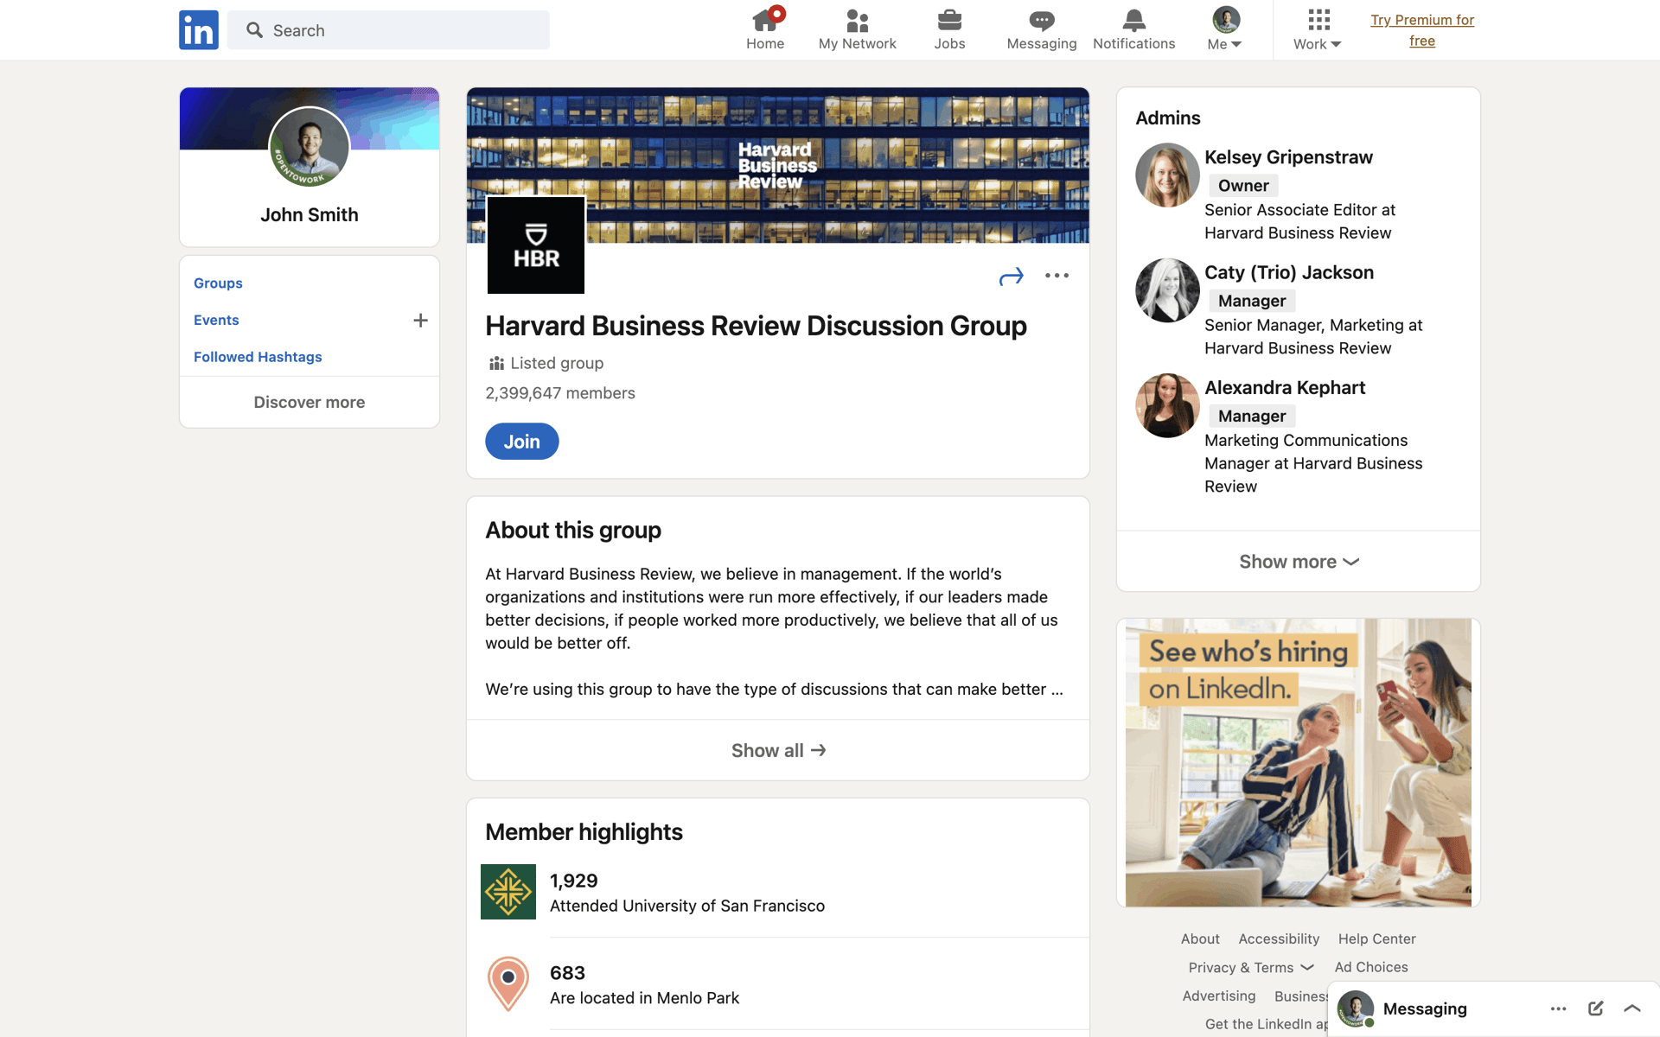Open Events in the left sidebar
Viewport: 1660px width, 1037px height.
[216, 320]
